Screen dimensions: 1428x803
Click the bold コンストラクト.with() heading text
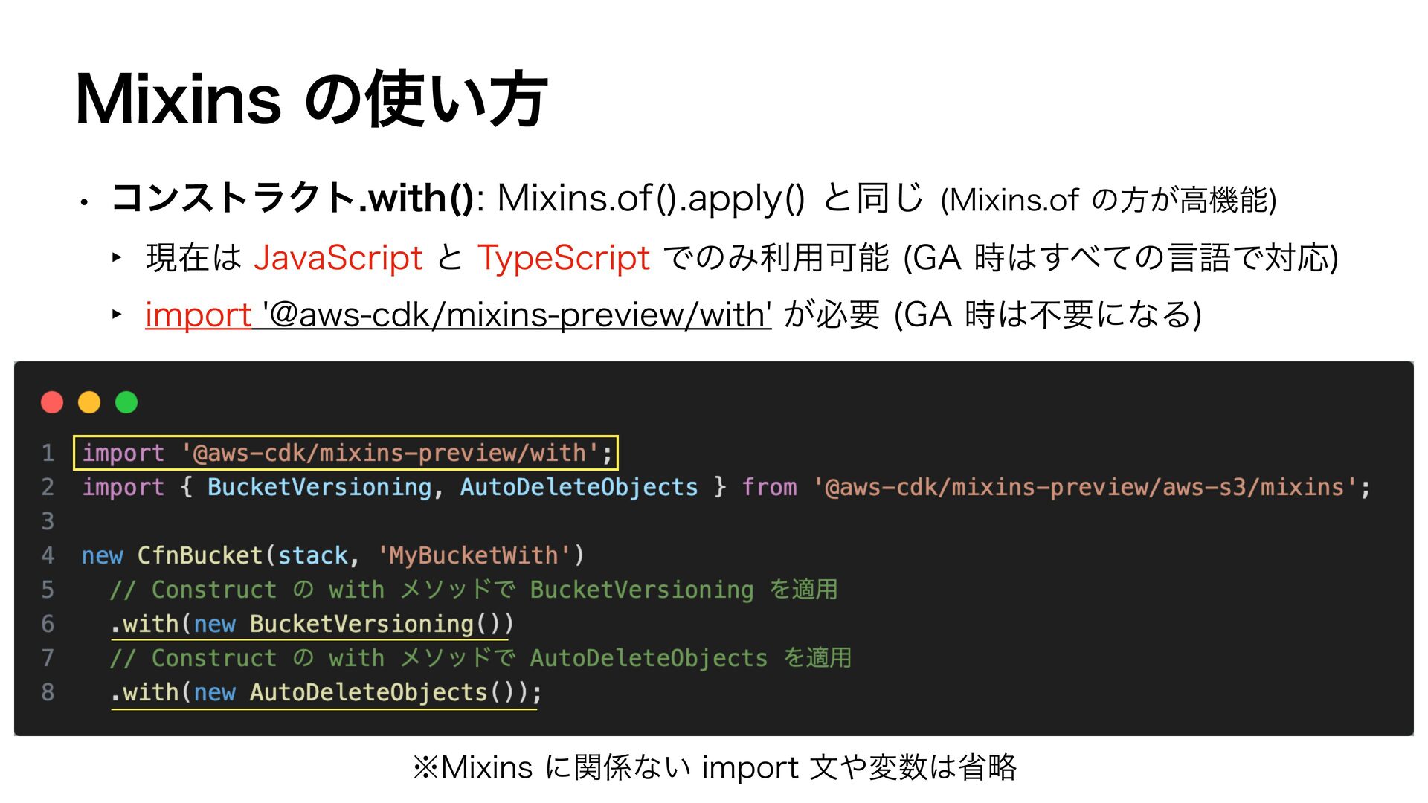click(292, 199)
